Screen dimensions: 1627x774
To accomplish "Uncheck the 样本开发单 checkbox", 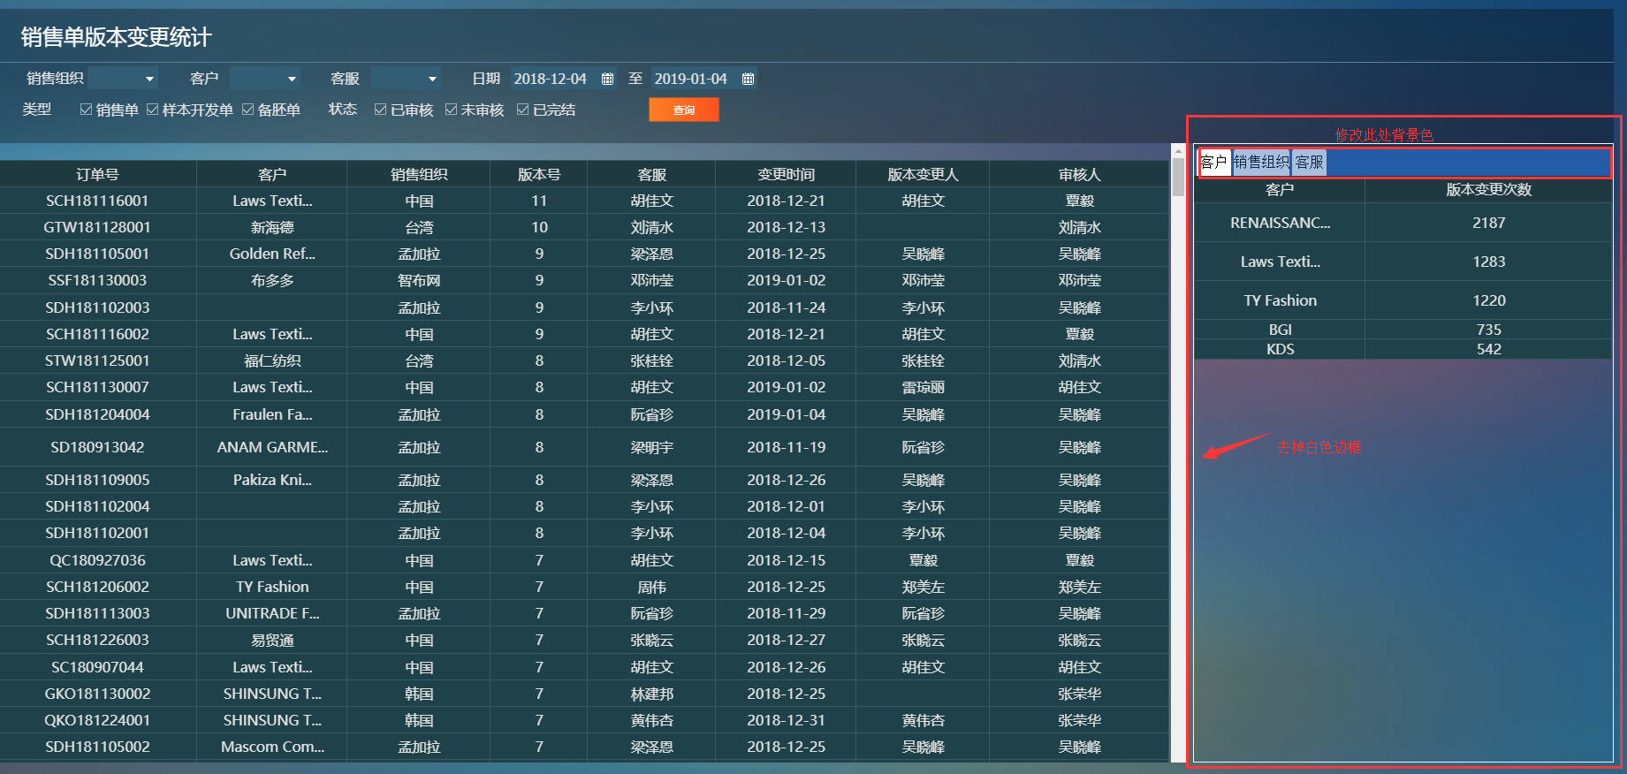I will coord(153,110).
